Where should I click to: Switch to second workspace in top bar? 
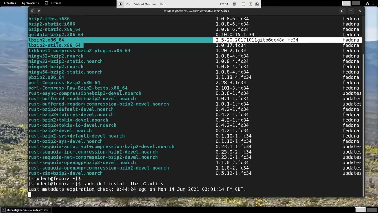click(x=356, y=3)
